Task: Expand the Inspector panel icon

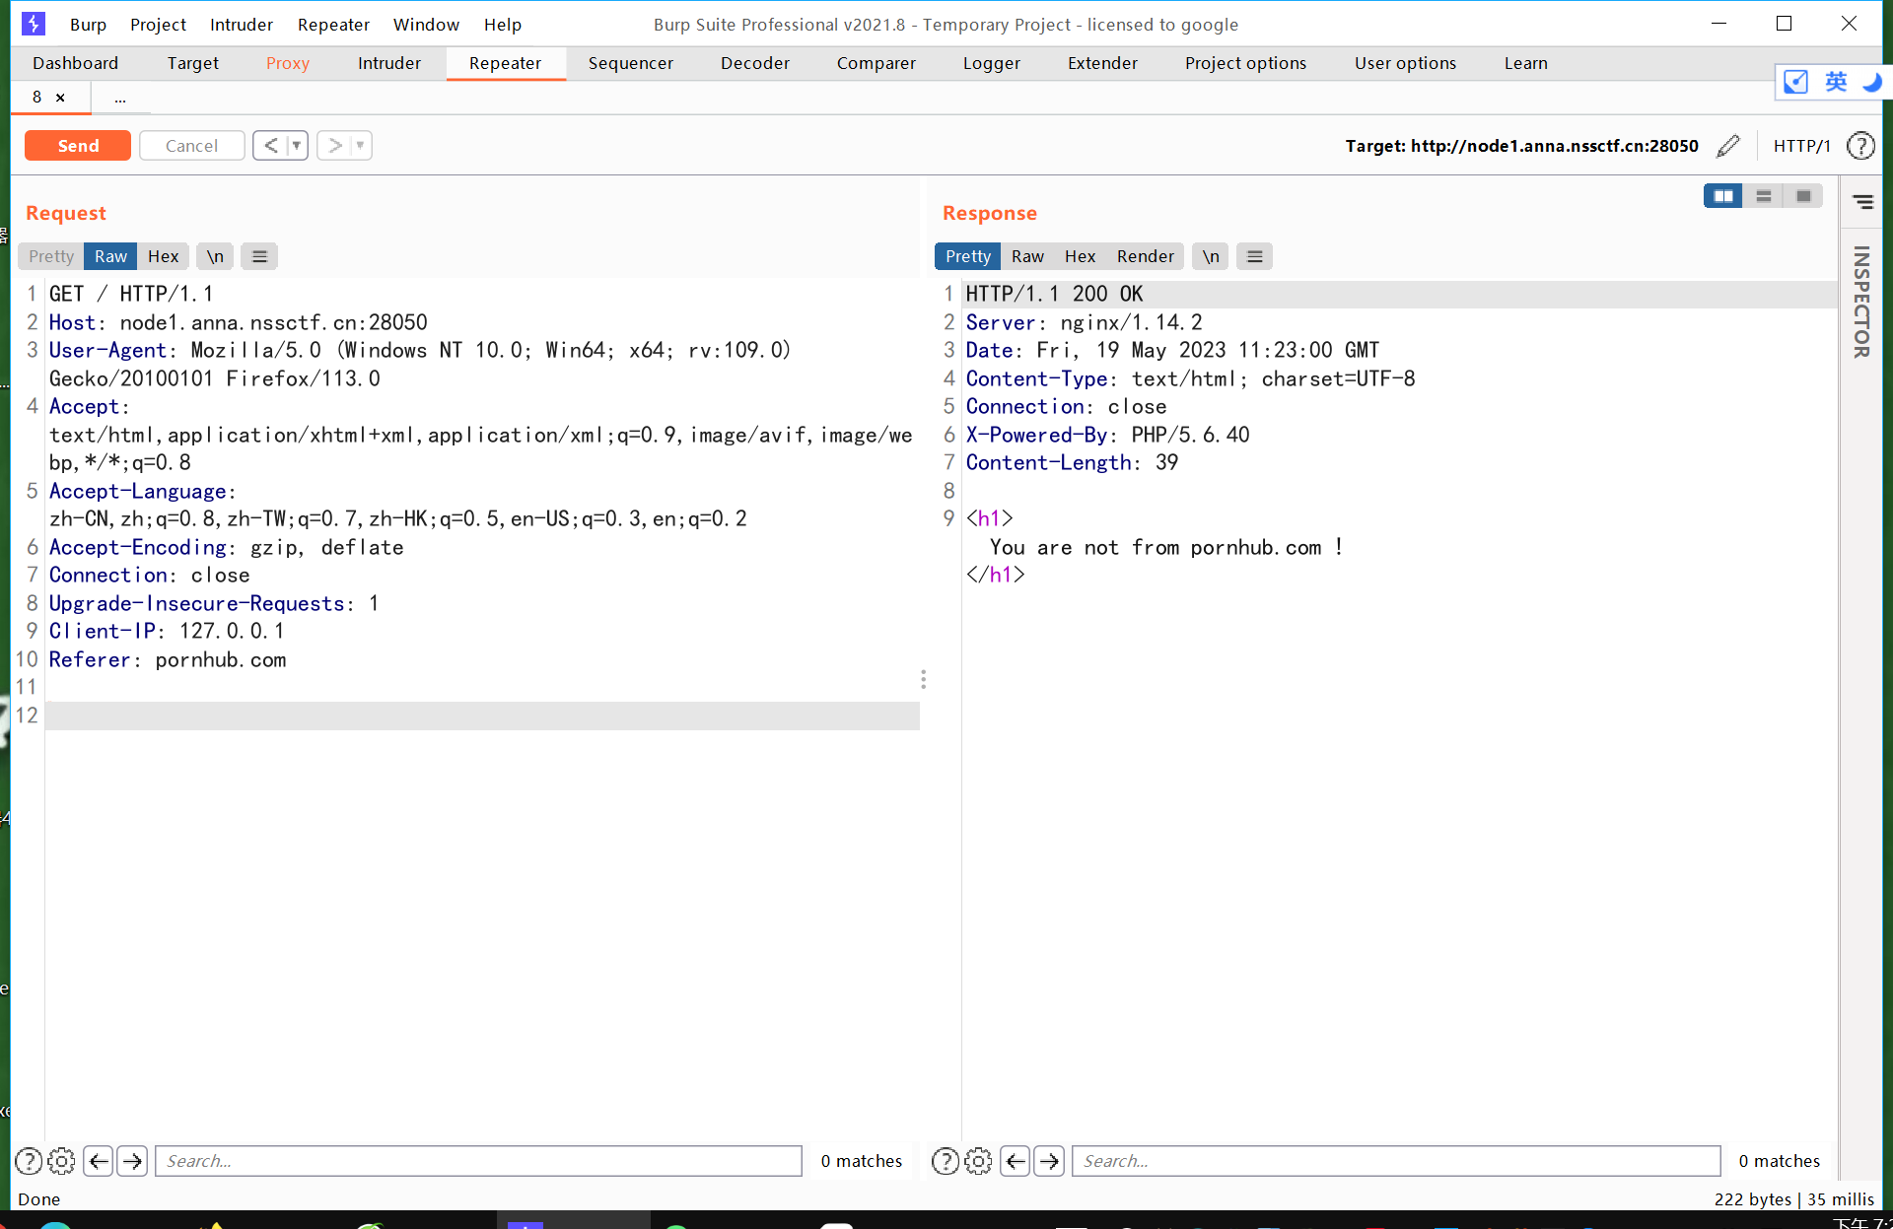Action: tap(1862, 202)
